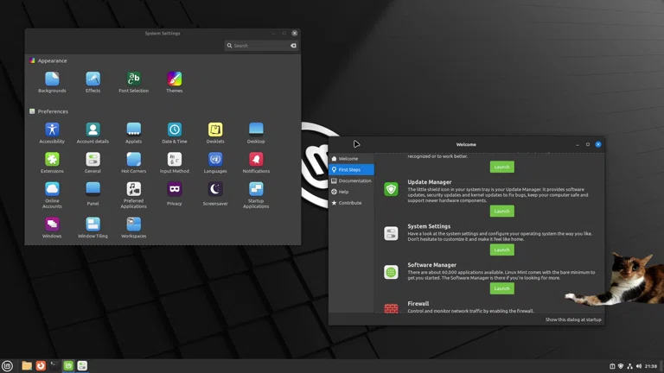Open Hot Corners settings
The width and height of the screenshot is (664, 373).
(x=133, y=162)
